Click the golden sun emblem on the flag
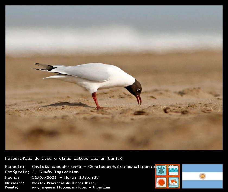Viewport: 228px width, 192px height. point(202,176)
